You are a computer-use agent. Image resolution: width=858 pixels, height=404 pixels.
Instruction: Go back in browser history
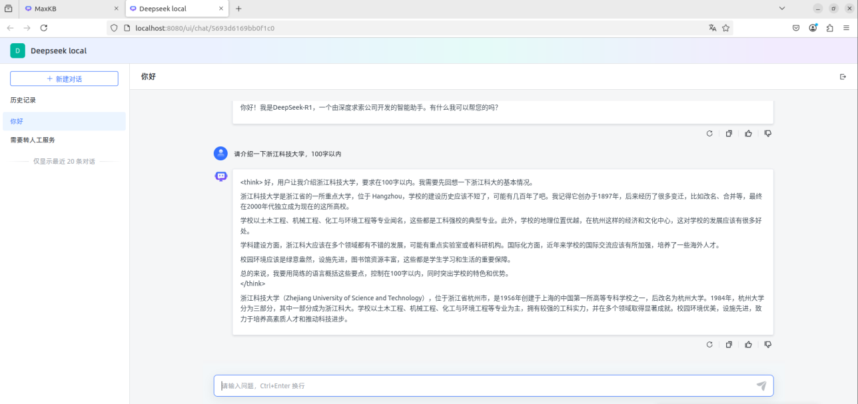coord(10,28)
